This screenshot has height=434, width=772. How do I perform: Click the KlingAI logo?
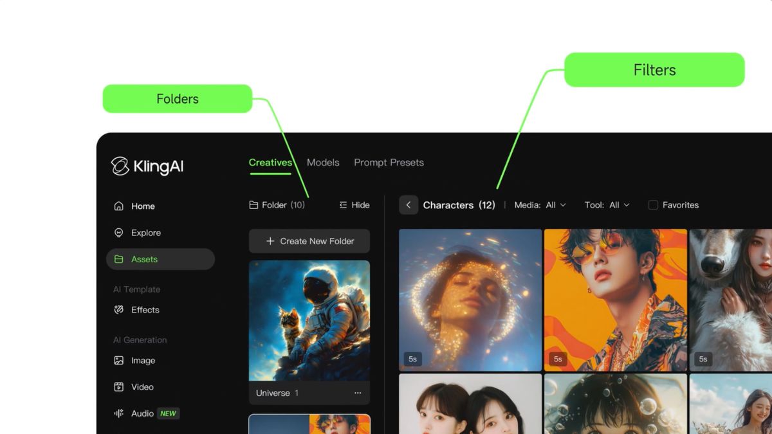[147, 166]
